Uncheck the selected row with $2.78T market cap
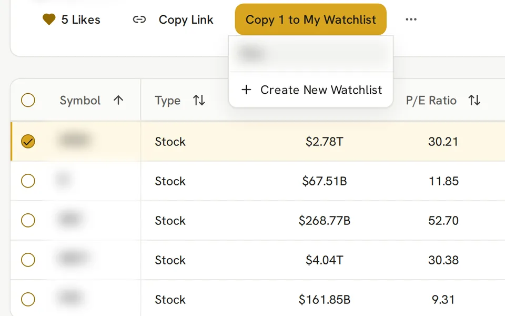Image resolution: width=505 pixels, height=316 pixels. pos(28,141)
